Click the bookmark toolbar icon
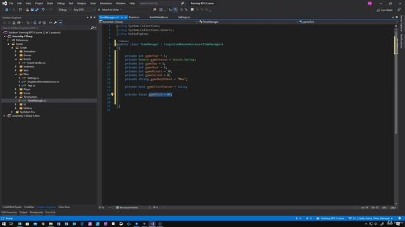 192,10
